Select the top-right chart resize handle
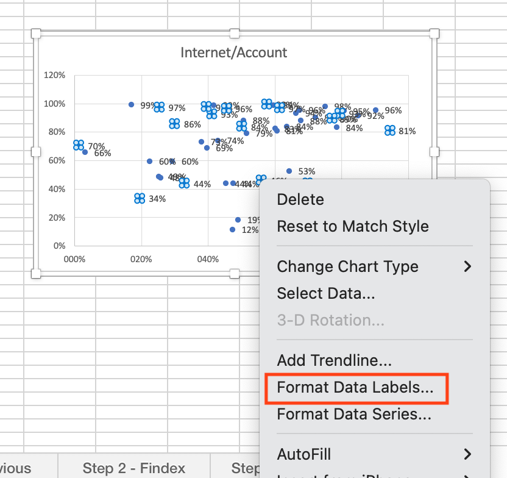Viewport: 507px width, 478px height. pos(434,34)
